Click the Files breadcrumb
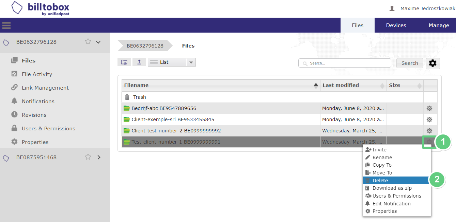The width and height of the screenshot is (456, 222). point(188,46)
